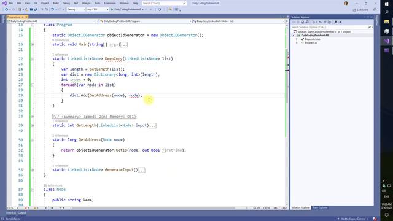Open the Window menu

click(x=124, y=3)
